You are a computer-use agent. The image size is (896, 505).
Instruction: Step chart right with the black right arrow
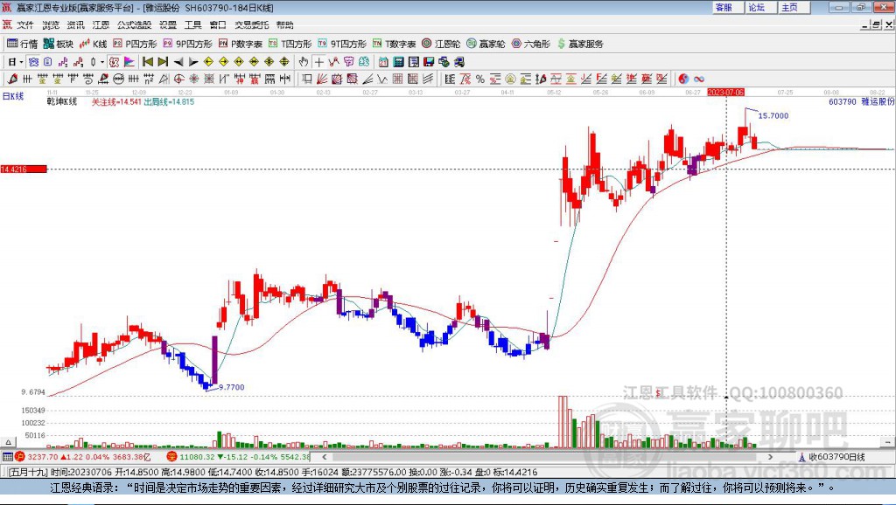pos(193,62)
